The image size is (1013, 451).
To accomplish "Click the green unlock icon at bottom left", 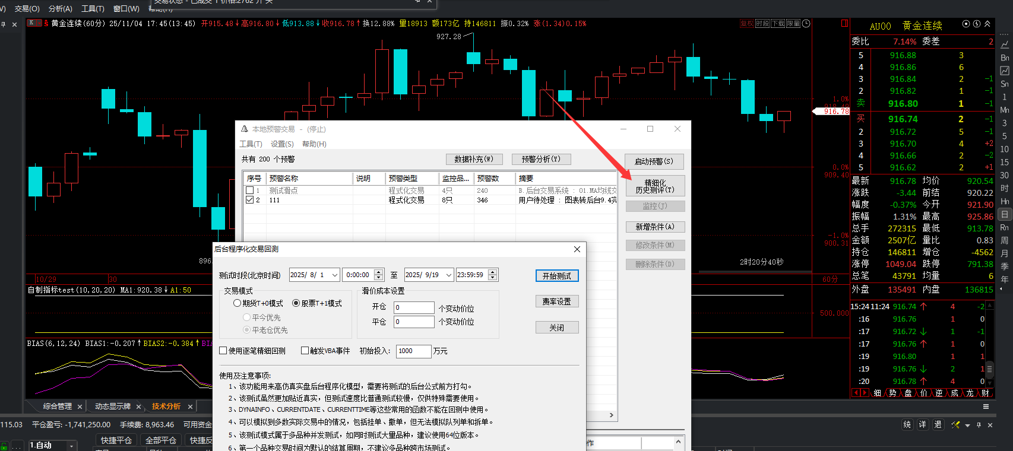I will coord(4,446).
